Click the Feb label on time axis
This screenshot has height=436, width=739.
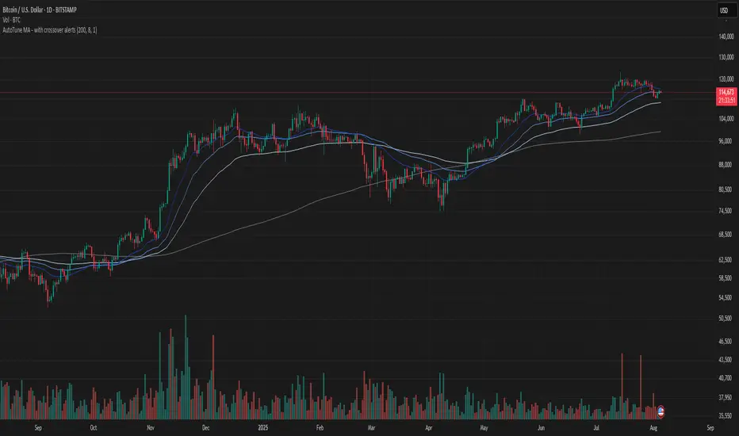click(x=319, y=426)
